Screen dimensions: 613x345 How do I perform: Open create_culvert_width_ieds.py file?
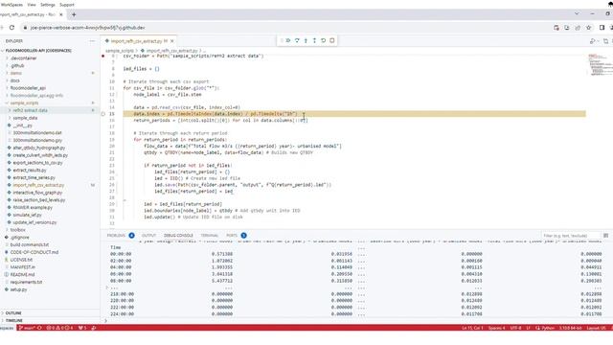click(40, 155)
